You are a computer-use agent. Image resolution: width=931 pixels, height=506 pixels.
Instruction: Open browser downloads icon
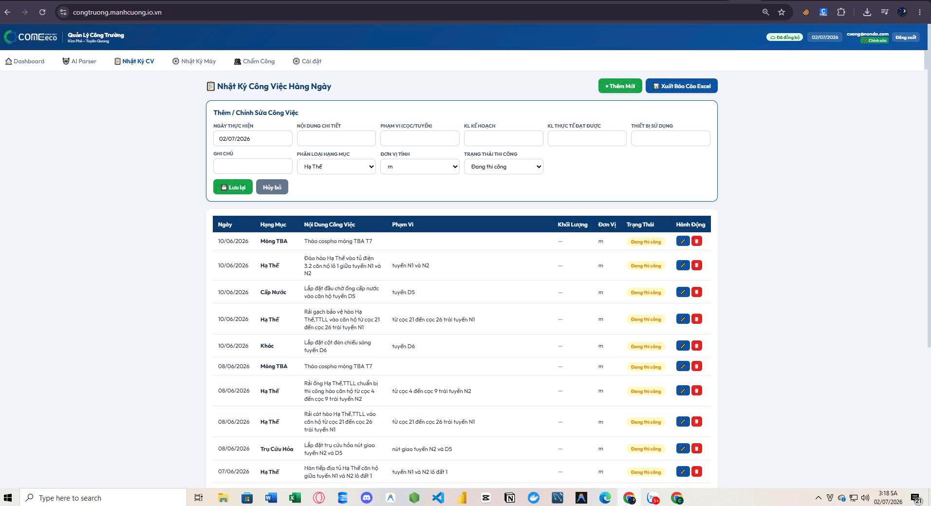coord(867,12)
